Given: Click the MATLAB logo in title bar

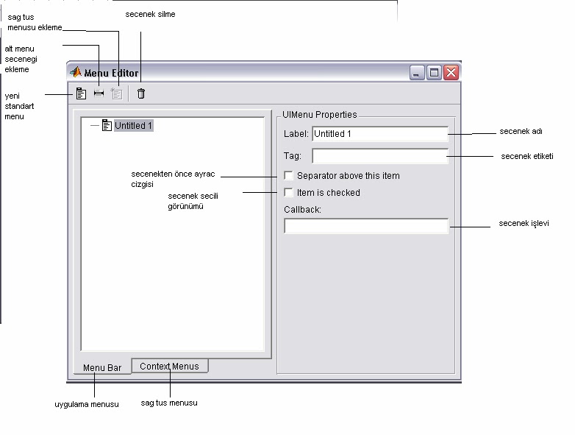Looking at the screenshot, I should pos(76,72).
